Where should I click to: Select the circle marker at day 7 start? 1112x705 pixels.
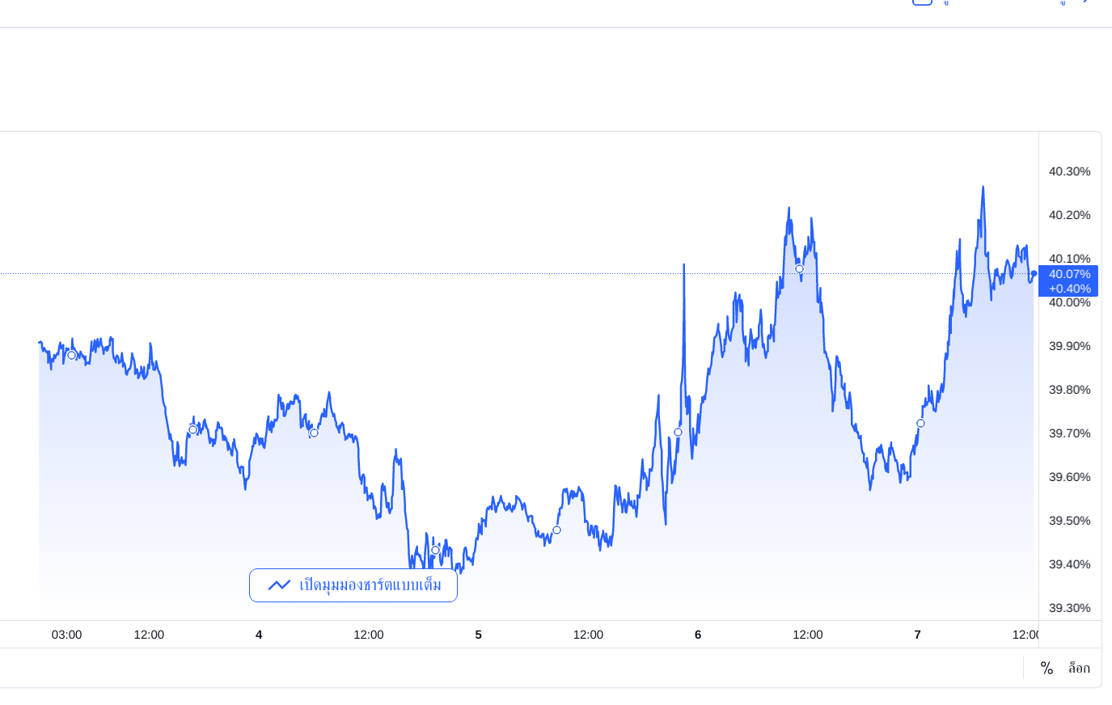point(920,423)
